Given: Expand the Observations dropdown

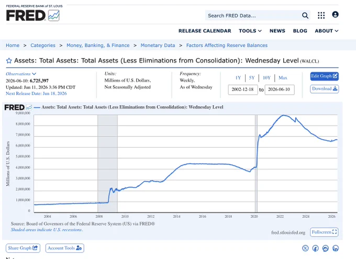Looking at the screenshot, I should click(x=21, y=74).
